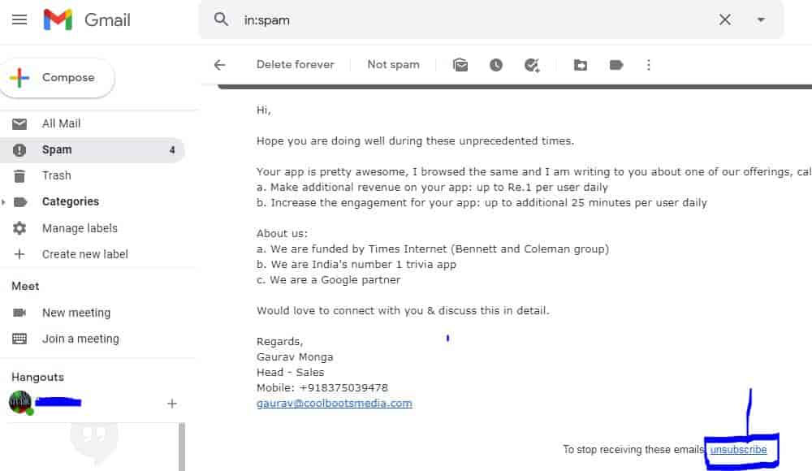This screenshot has height=471, width=812.
Task: Click the unsubscribe link
Action: click(738, 449)
